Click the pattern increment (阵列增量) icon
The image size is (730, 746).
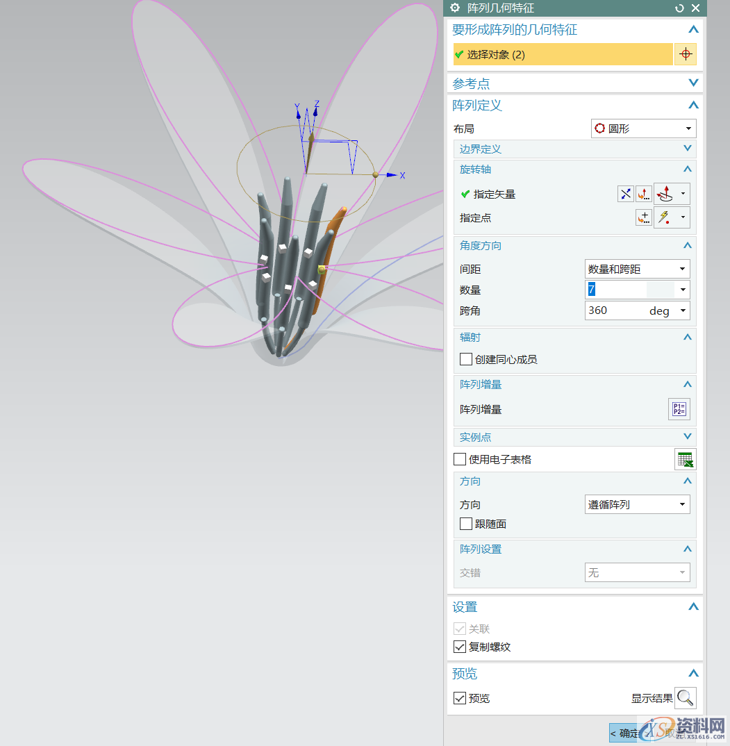click(x=679, y=409)
